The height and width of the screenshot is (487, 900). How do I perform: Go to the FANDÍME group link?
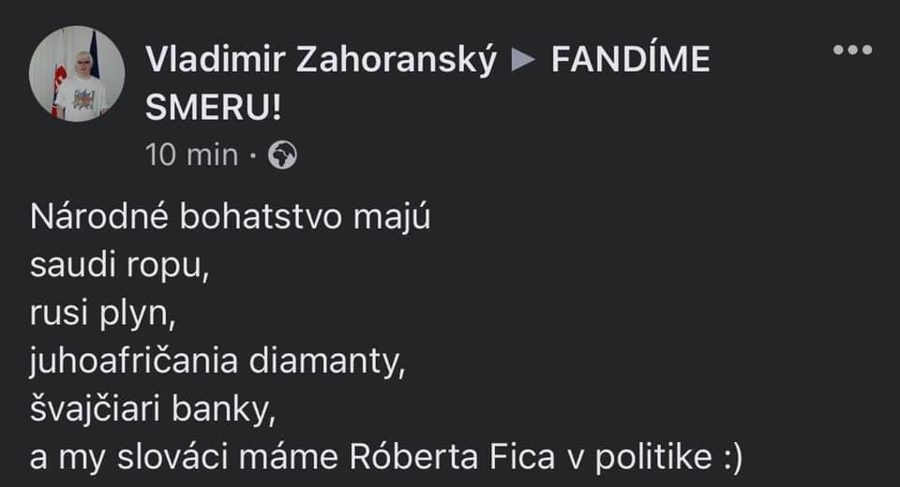point(630,62)
